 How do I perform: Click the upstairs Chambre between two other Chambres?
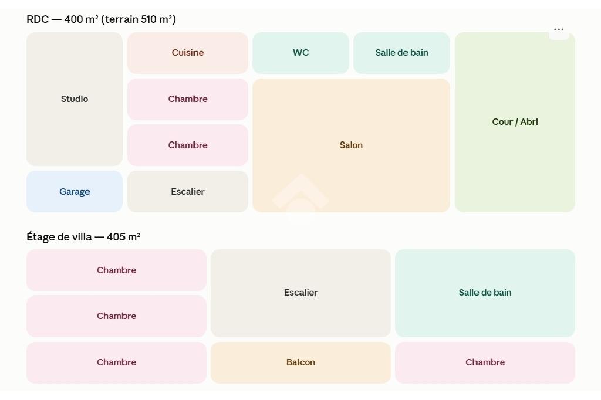[116, 316]
